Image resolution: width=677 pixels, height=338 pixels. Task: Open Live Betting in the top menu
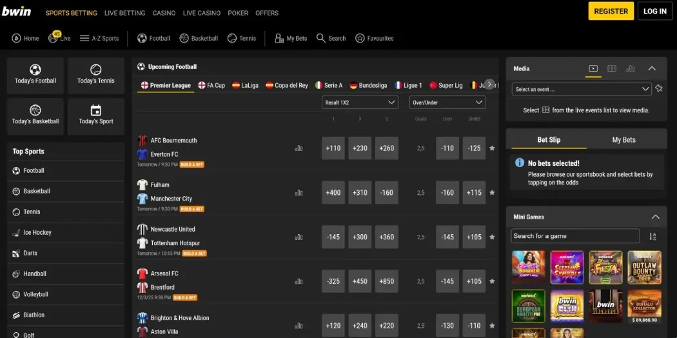125,13
